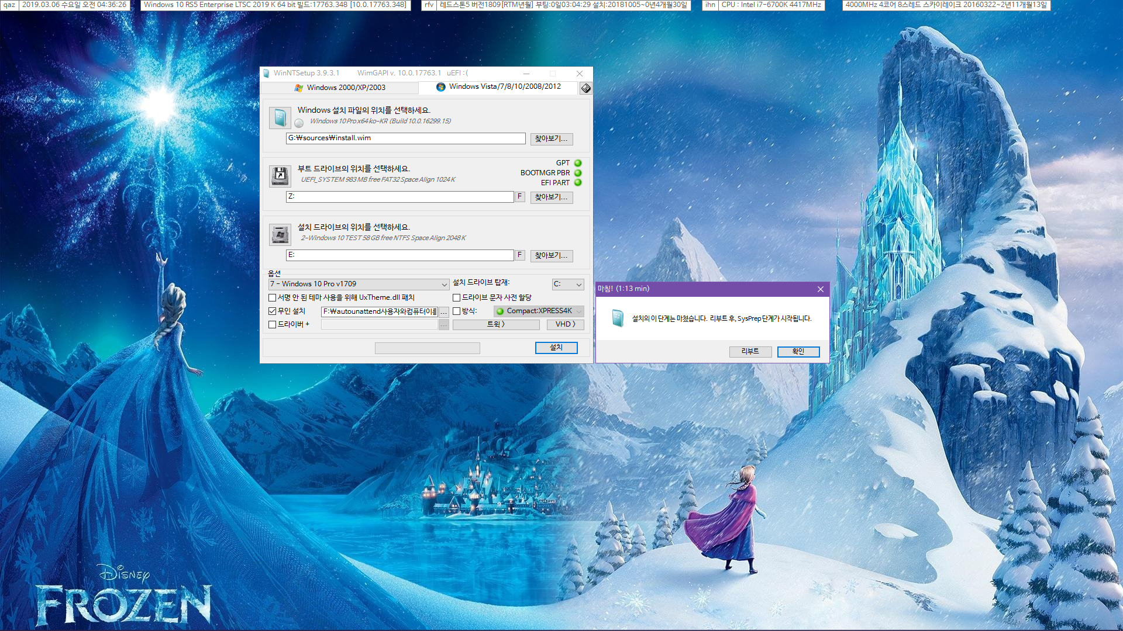Click 'UEFI_SYSTEM 983 MB free' info text

click(378, 180)
